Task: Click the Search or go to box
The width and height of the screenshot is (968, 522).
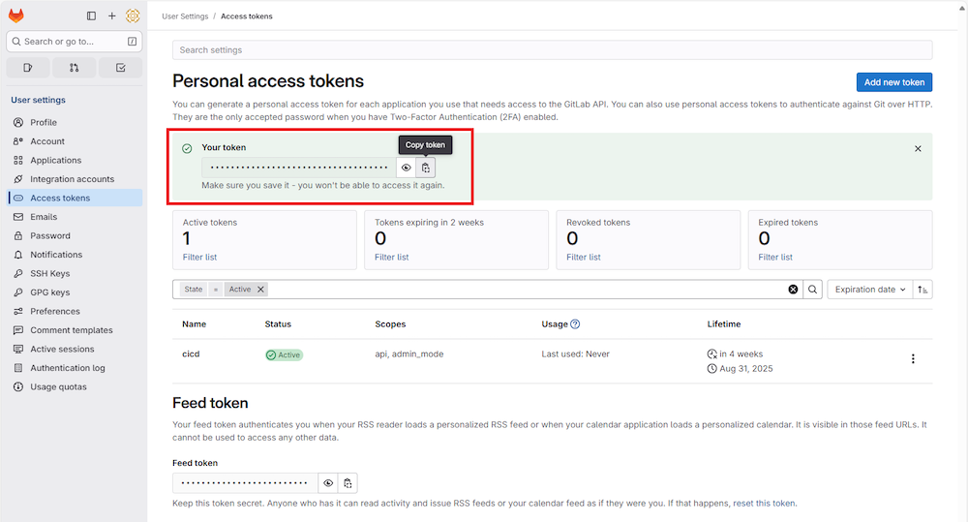Action: point(75,42)
